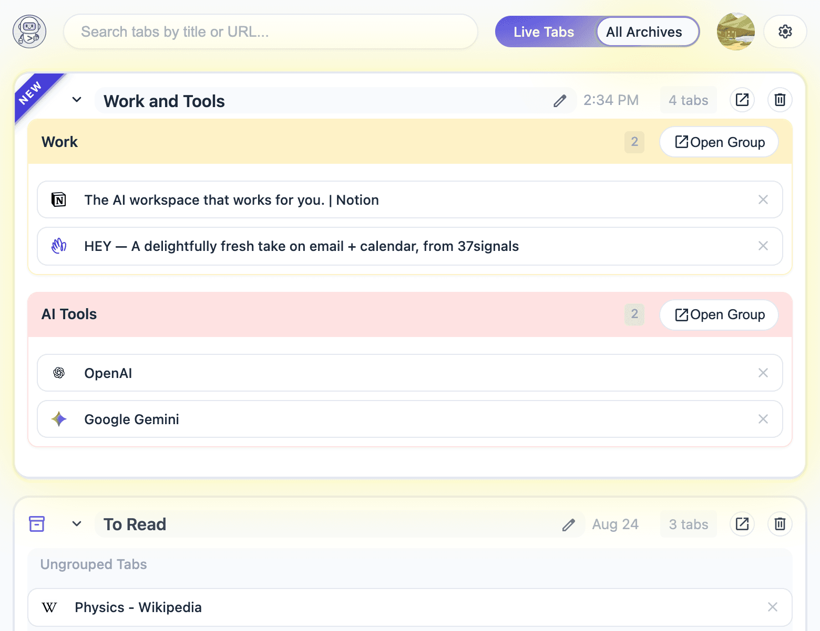Screen dimensions: 820x631
Task: Open the Google Gemini tab entry
Action: tap(410, 419)
